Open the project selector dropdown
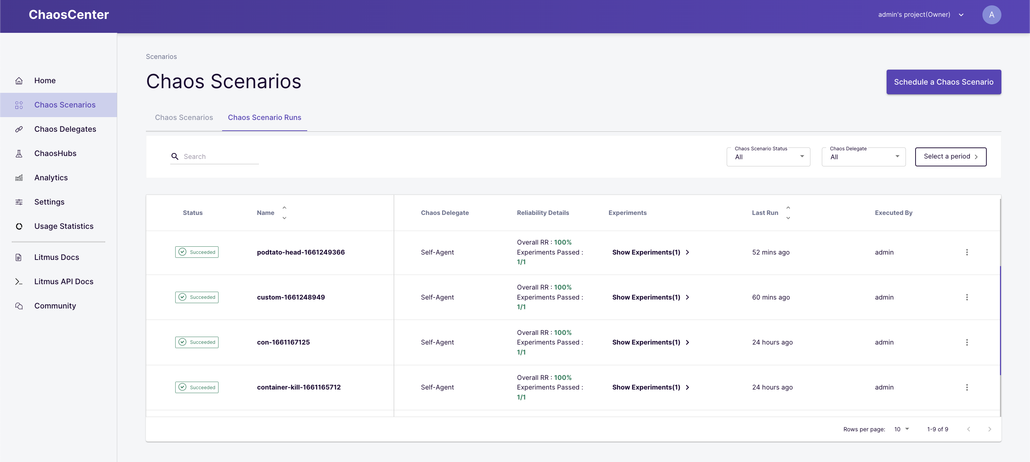Viewport: 1030px width, 462px height. click(x=921, y=15)
